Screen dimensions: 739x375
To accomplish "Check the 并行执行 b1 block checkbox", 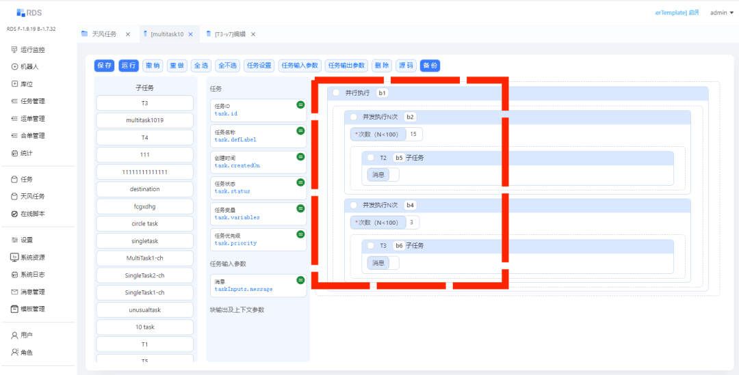I will pos(336,93).
